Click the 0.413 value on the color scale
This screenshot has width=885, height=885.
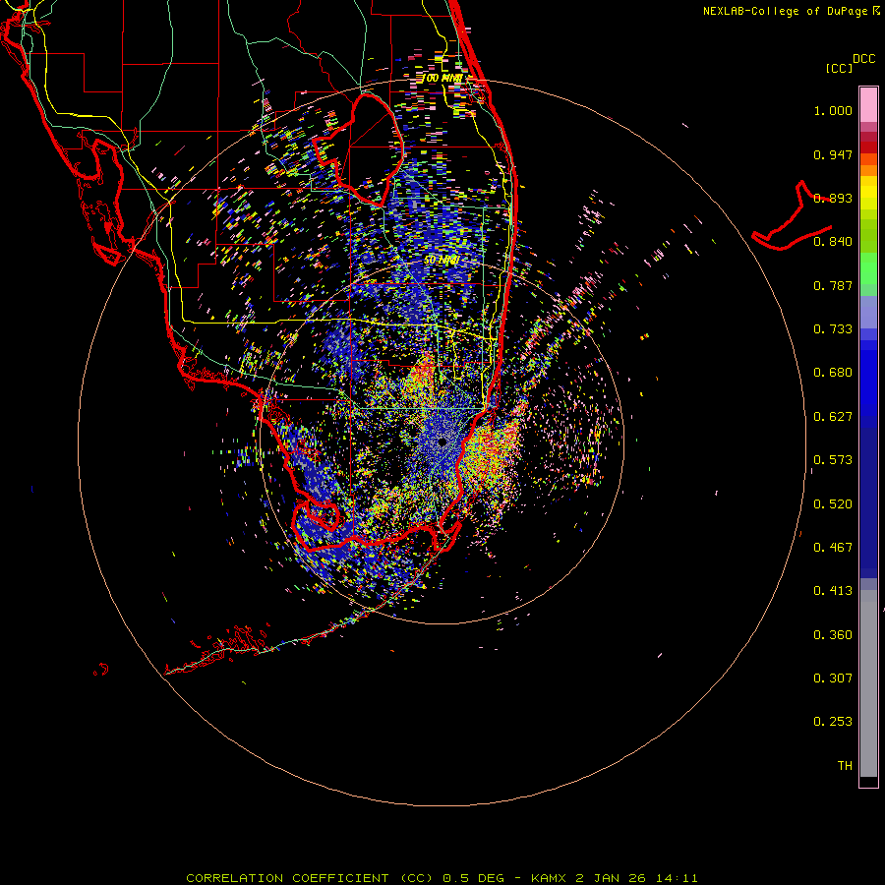point(833,591)
